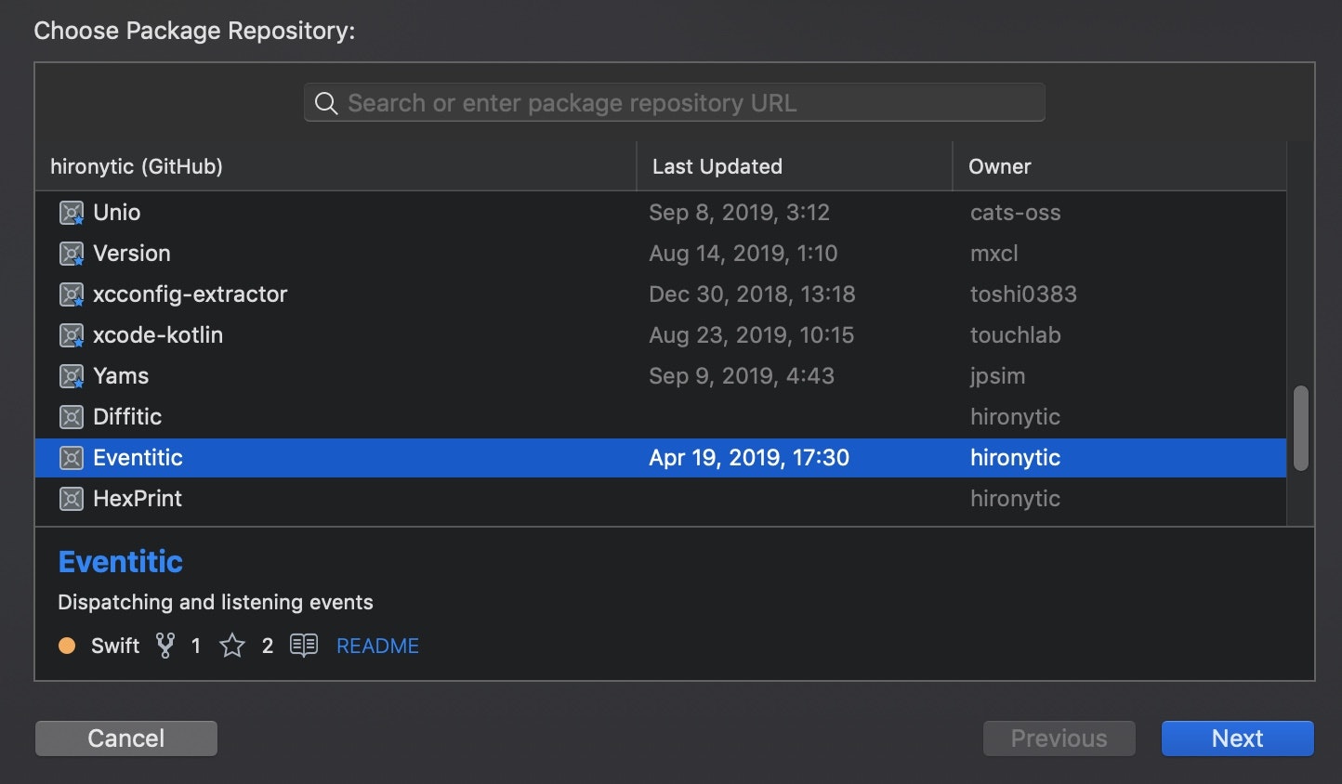This screenshot has height=784, width=1342.
Task: Click the owner toshi0383
Action: pyautogui.click(x=1023, y=294)
